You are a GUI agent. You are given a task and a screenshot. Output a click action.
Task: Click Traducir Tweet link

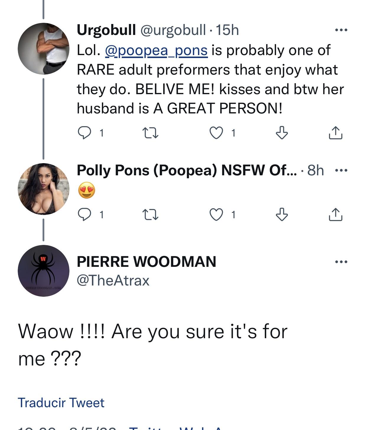pyautogui.click(x=61, y=403)
